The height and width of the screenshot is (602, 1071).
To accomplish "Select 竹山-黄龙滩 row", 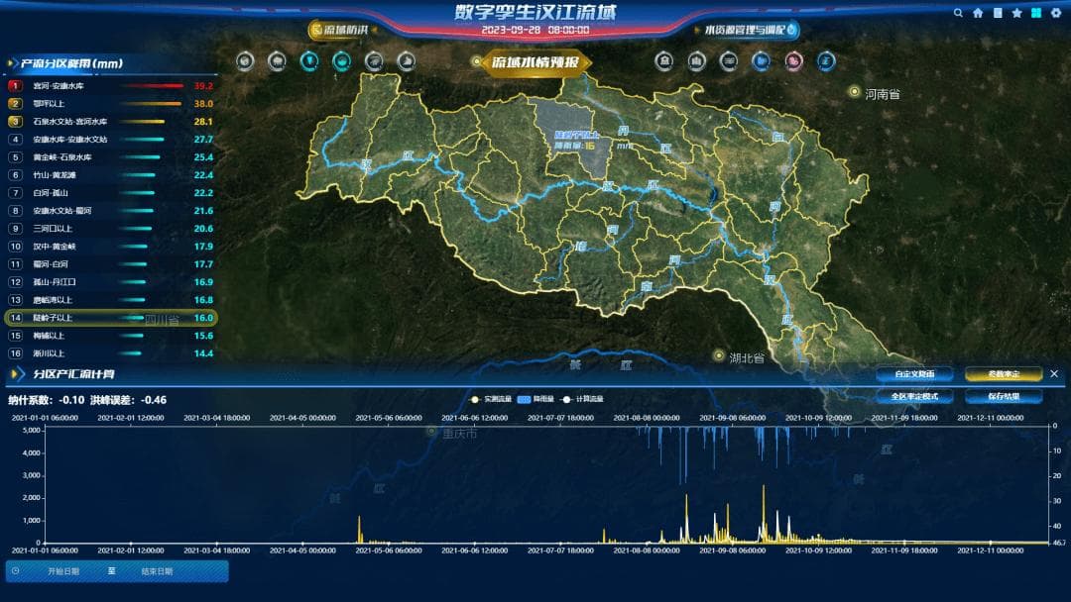I will point(111,175).
